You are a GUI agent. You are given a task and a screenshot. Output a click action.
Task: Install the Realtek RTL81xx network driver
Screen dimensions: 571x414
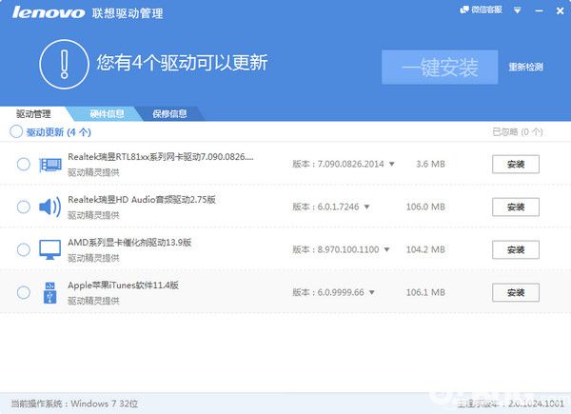516,165
